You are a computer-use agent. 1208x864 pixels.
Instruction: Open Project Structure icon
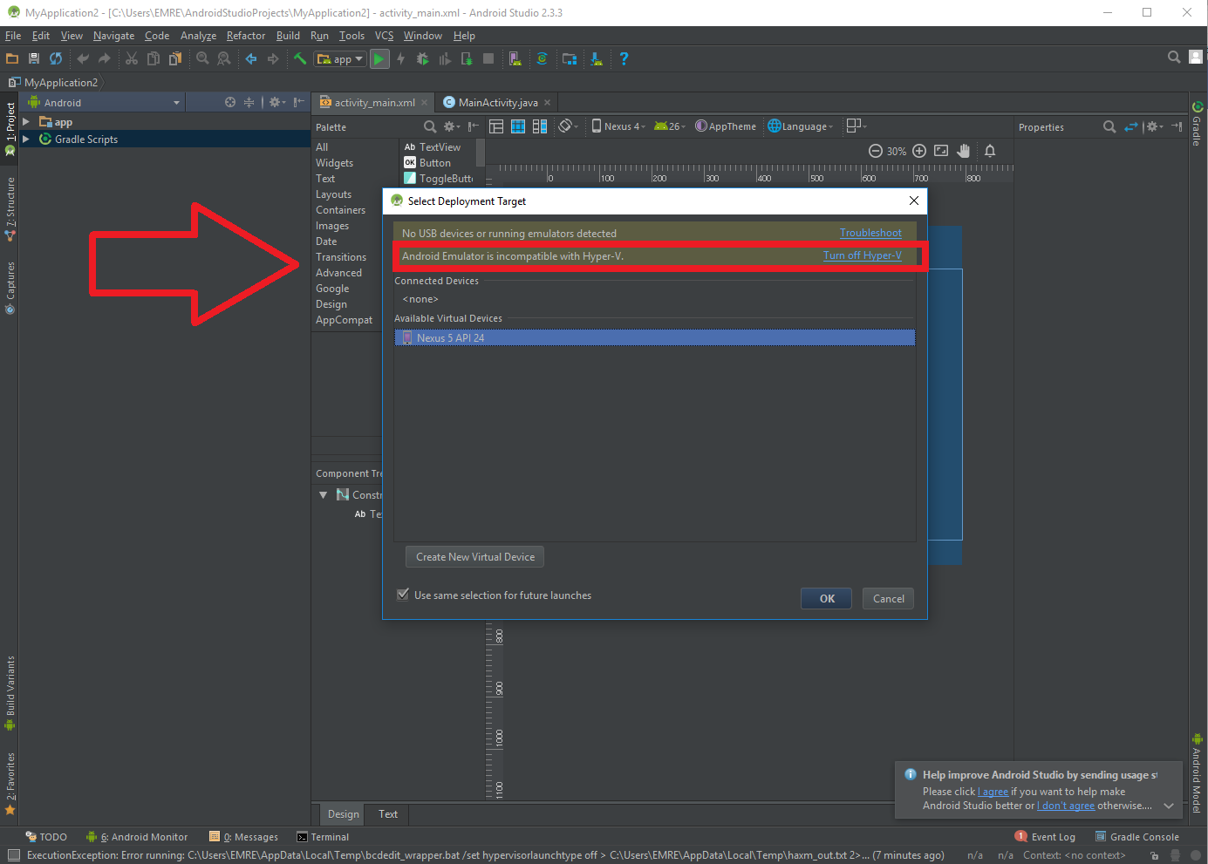570,58
